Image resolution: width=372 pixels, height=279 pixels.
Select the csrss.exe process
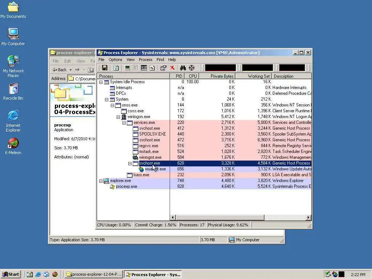pyautogui.click(x=204, y=111)
